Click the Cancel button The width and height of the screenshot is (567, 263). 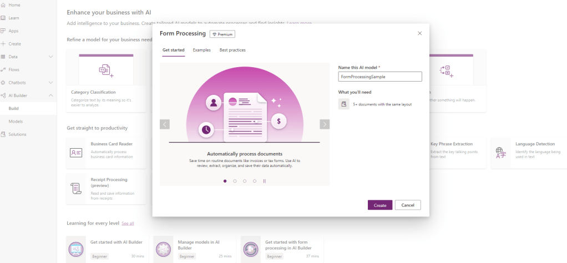[408, 205]
